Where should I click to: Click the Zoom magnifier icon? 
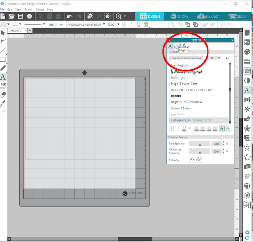tap(119, 16)
